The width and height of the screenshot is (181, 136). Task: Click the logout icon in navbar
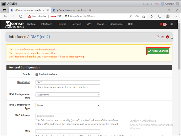tap(171, 24)
